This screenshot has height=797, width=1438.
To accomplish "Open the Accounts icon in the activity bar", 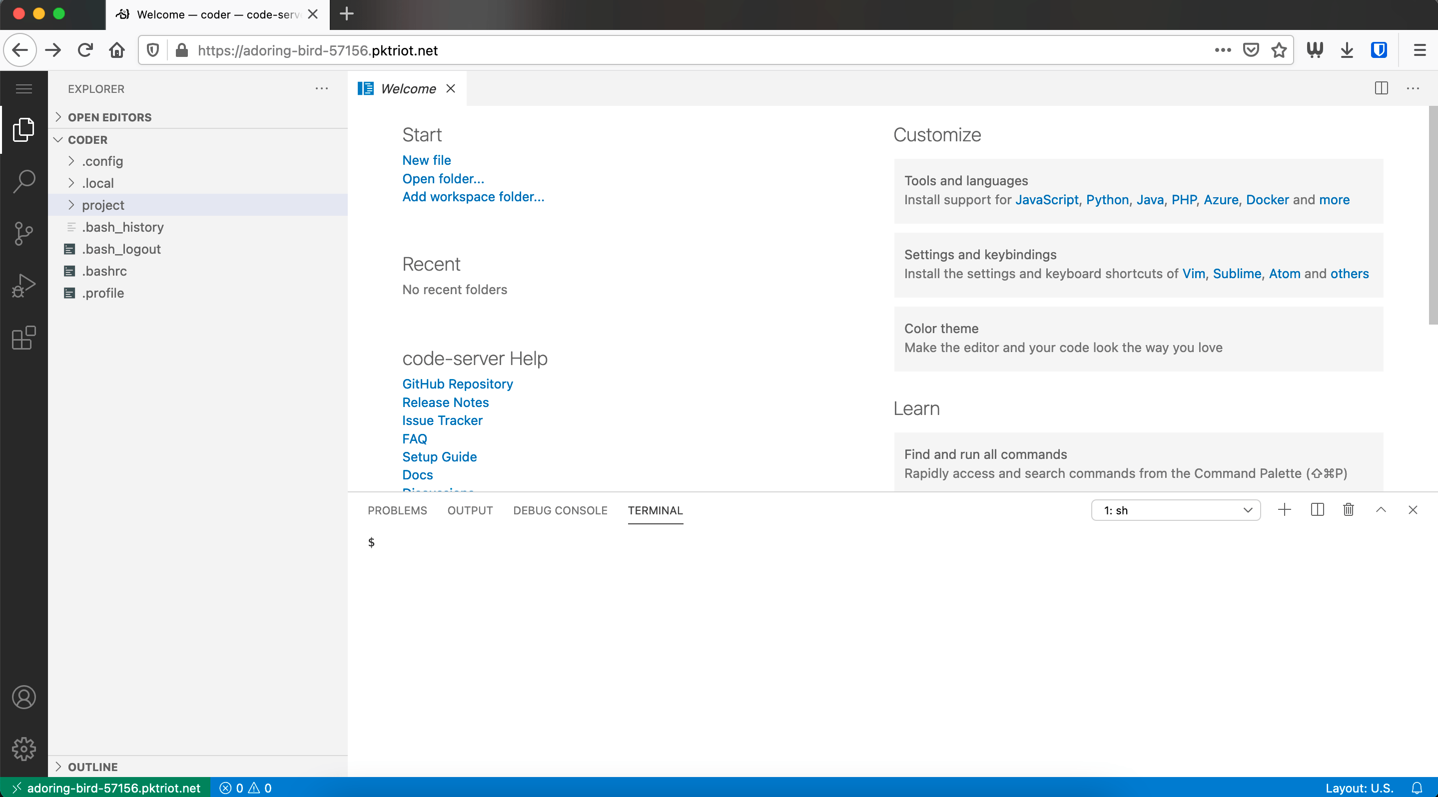I will (24, 697).
